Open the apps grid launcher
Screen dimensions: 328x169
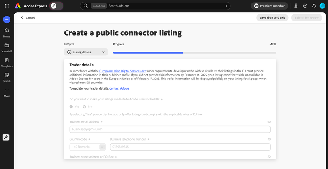[7, 6]
